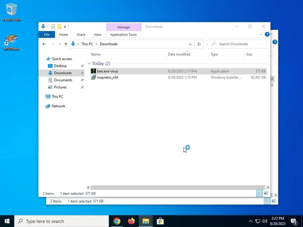This screenshot has height=227, width=303.
Task: Expand the address bar history dropdown
Action: point(190,44)
